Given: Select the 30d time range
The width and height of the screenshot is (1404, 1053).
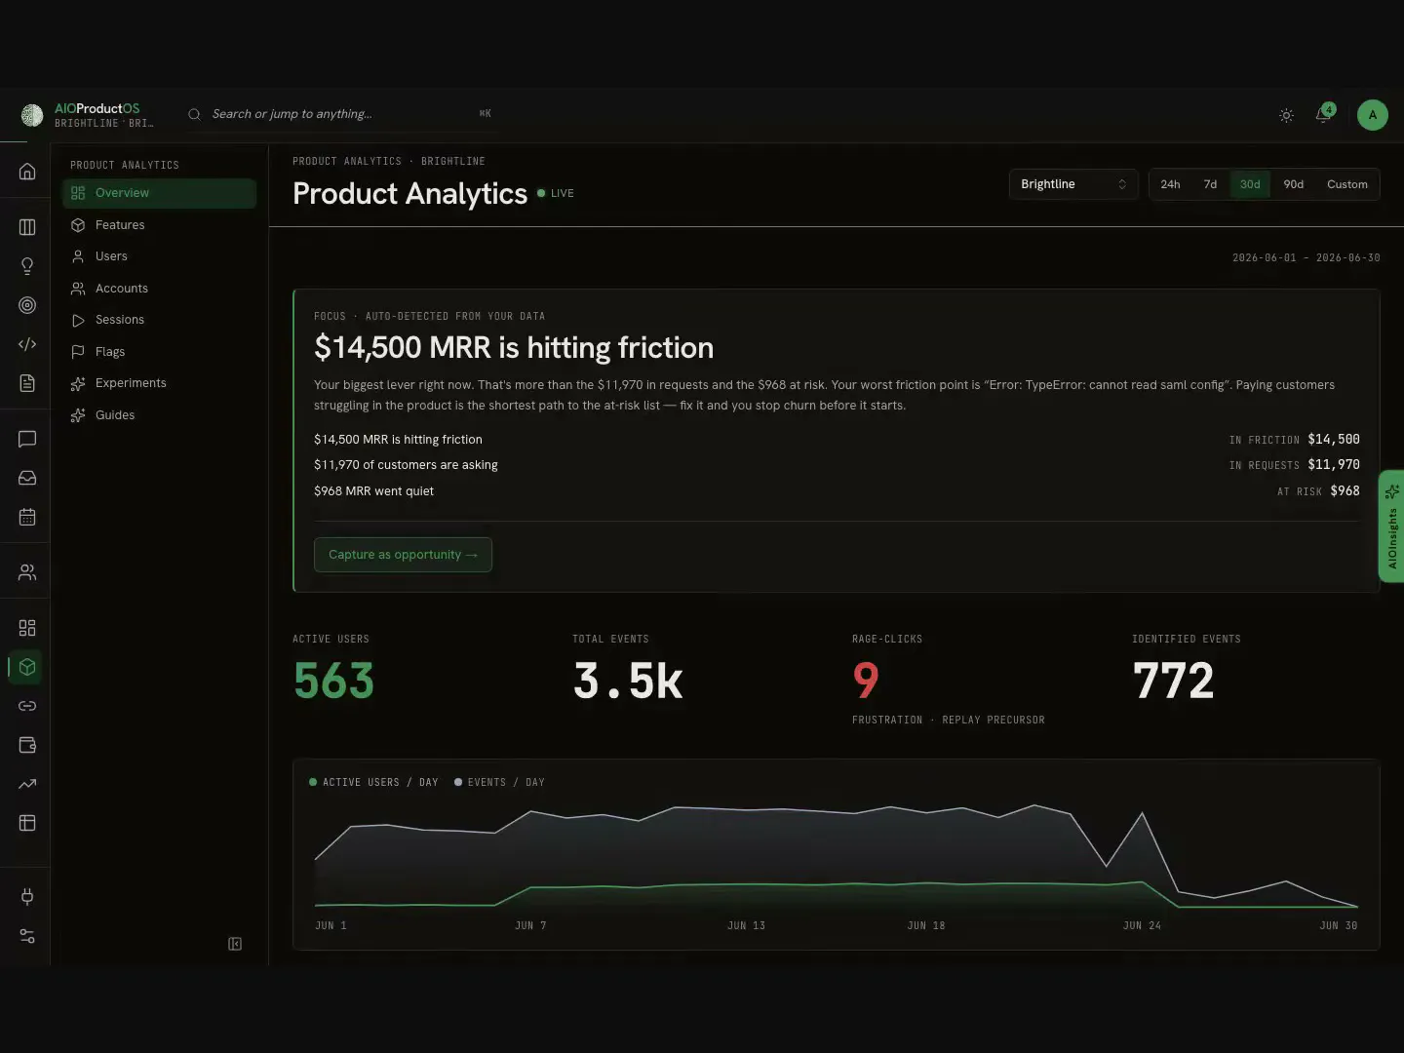Looking at the screenshot, I should (x=1250, y=184).
